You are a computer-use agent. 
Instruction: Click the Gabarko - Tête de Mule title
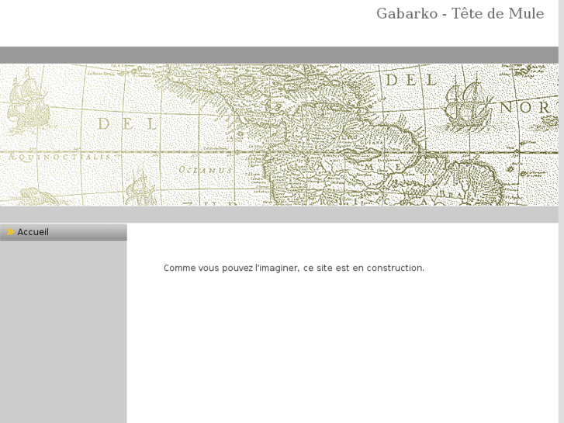460,14
